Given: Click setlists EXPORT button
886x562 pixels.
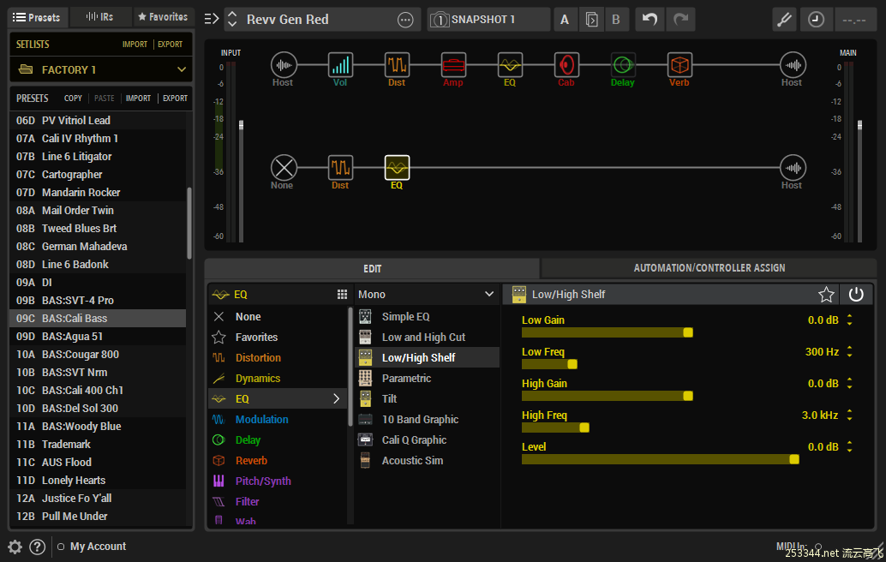Looking at the screenshot, I should click(170, 44).
